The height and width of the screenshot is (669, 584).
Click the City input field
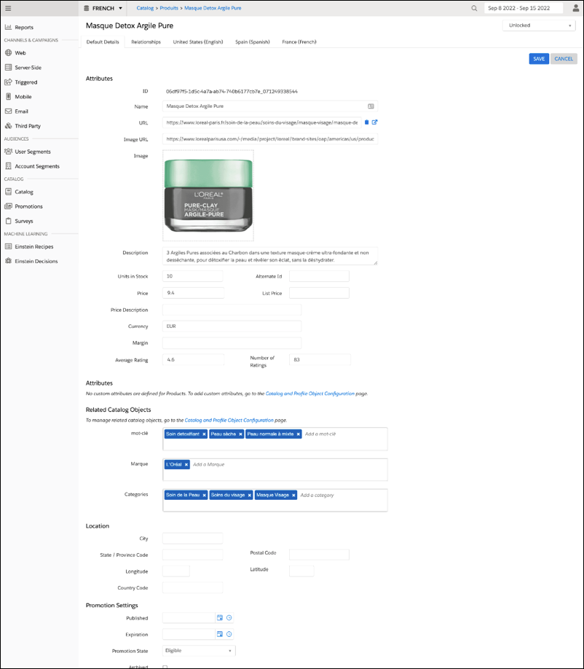(x=193, y=539)
